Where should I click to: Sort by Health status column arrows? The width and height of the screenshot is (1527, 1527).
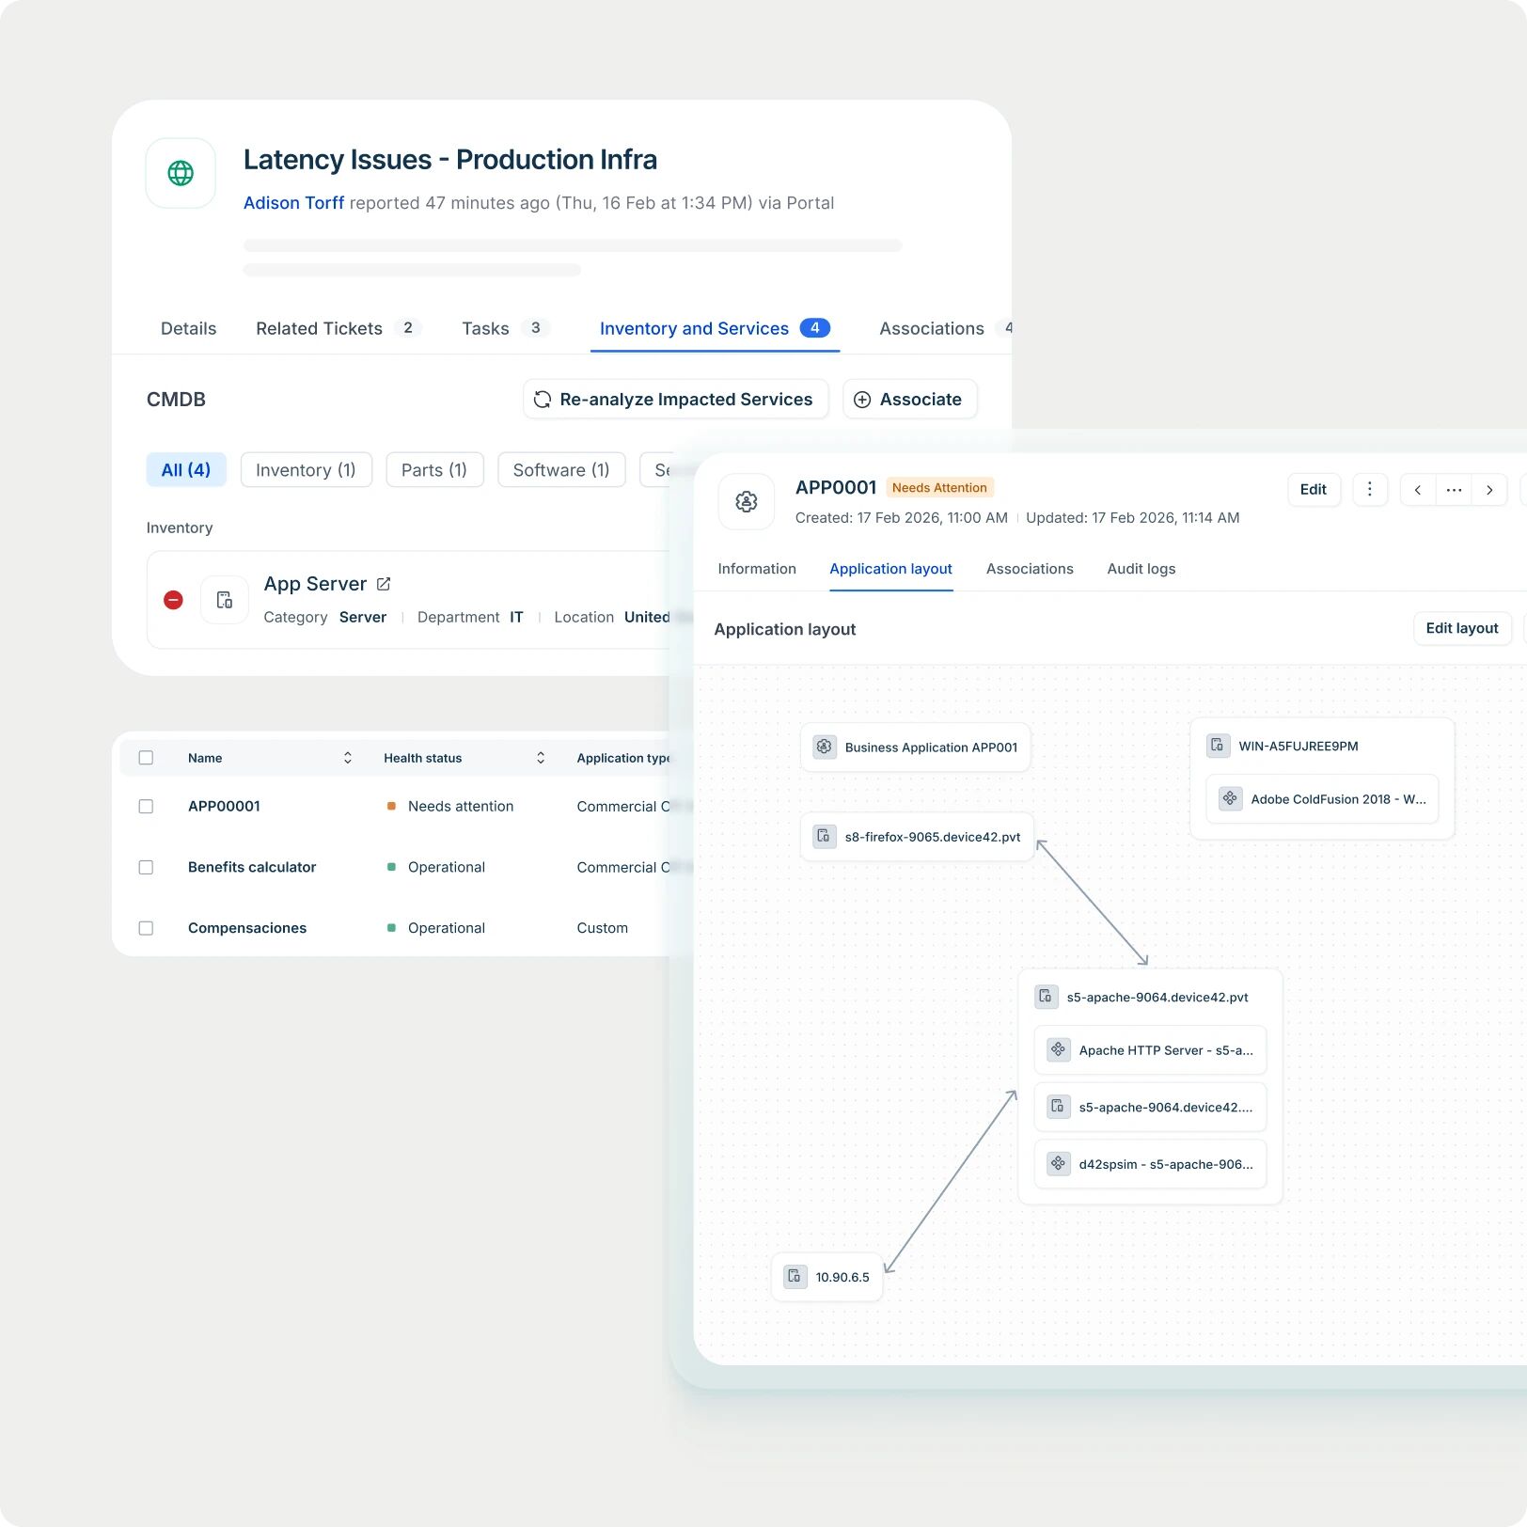pos(541,758)
